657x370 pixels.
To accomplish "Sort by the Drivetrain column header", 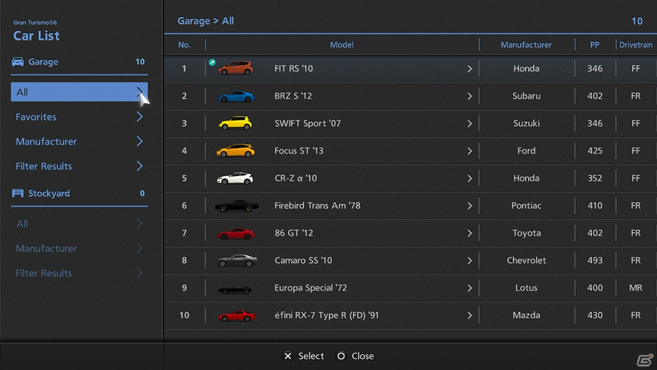I will [636, 45].
